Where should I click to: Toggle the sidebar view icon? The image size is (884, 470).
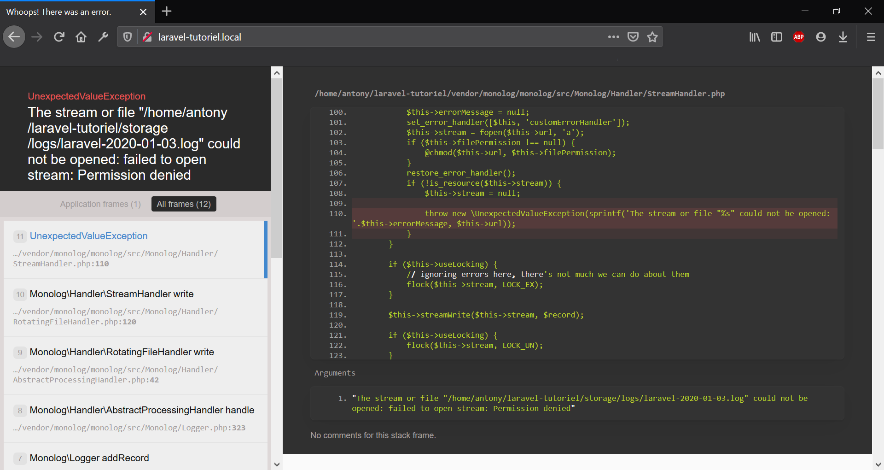777,37
